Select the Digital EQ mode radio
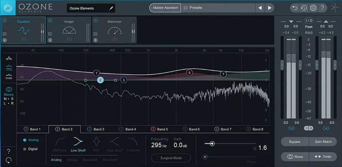The image size is (342, 167). (25, 149)
